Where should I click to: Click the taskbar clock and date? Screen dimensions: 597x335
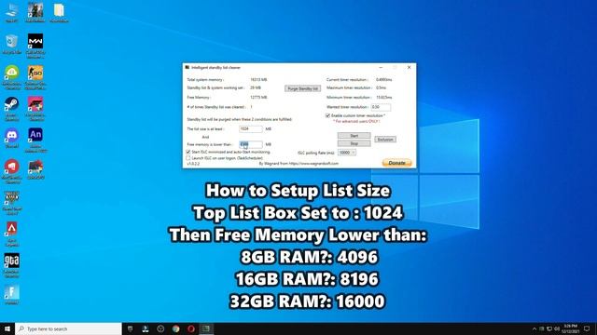[570, 328]
